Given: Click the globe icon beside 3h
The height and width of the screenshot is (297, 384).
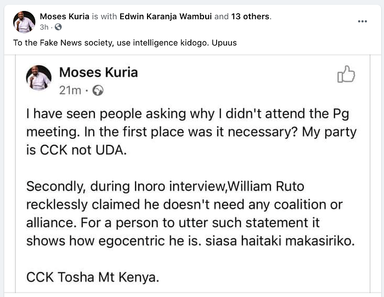Looking at the screenshot, I should (59, 27).
